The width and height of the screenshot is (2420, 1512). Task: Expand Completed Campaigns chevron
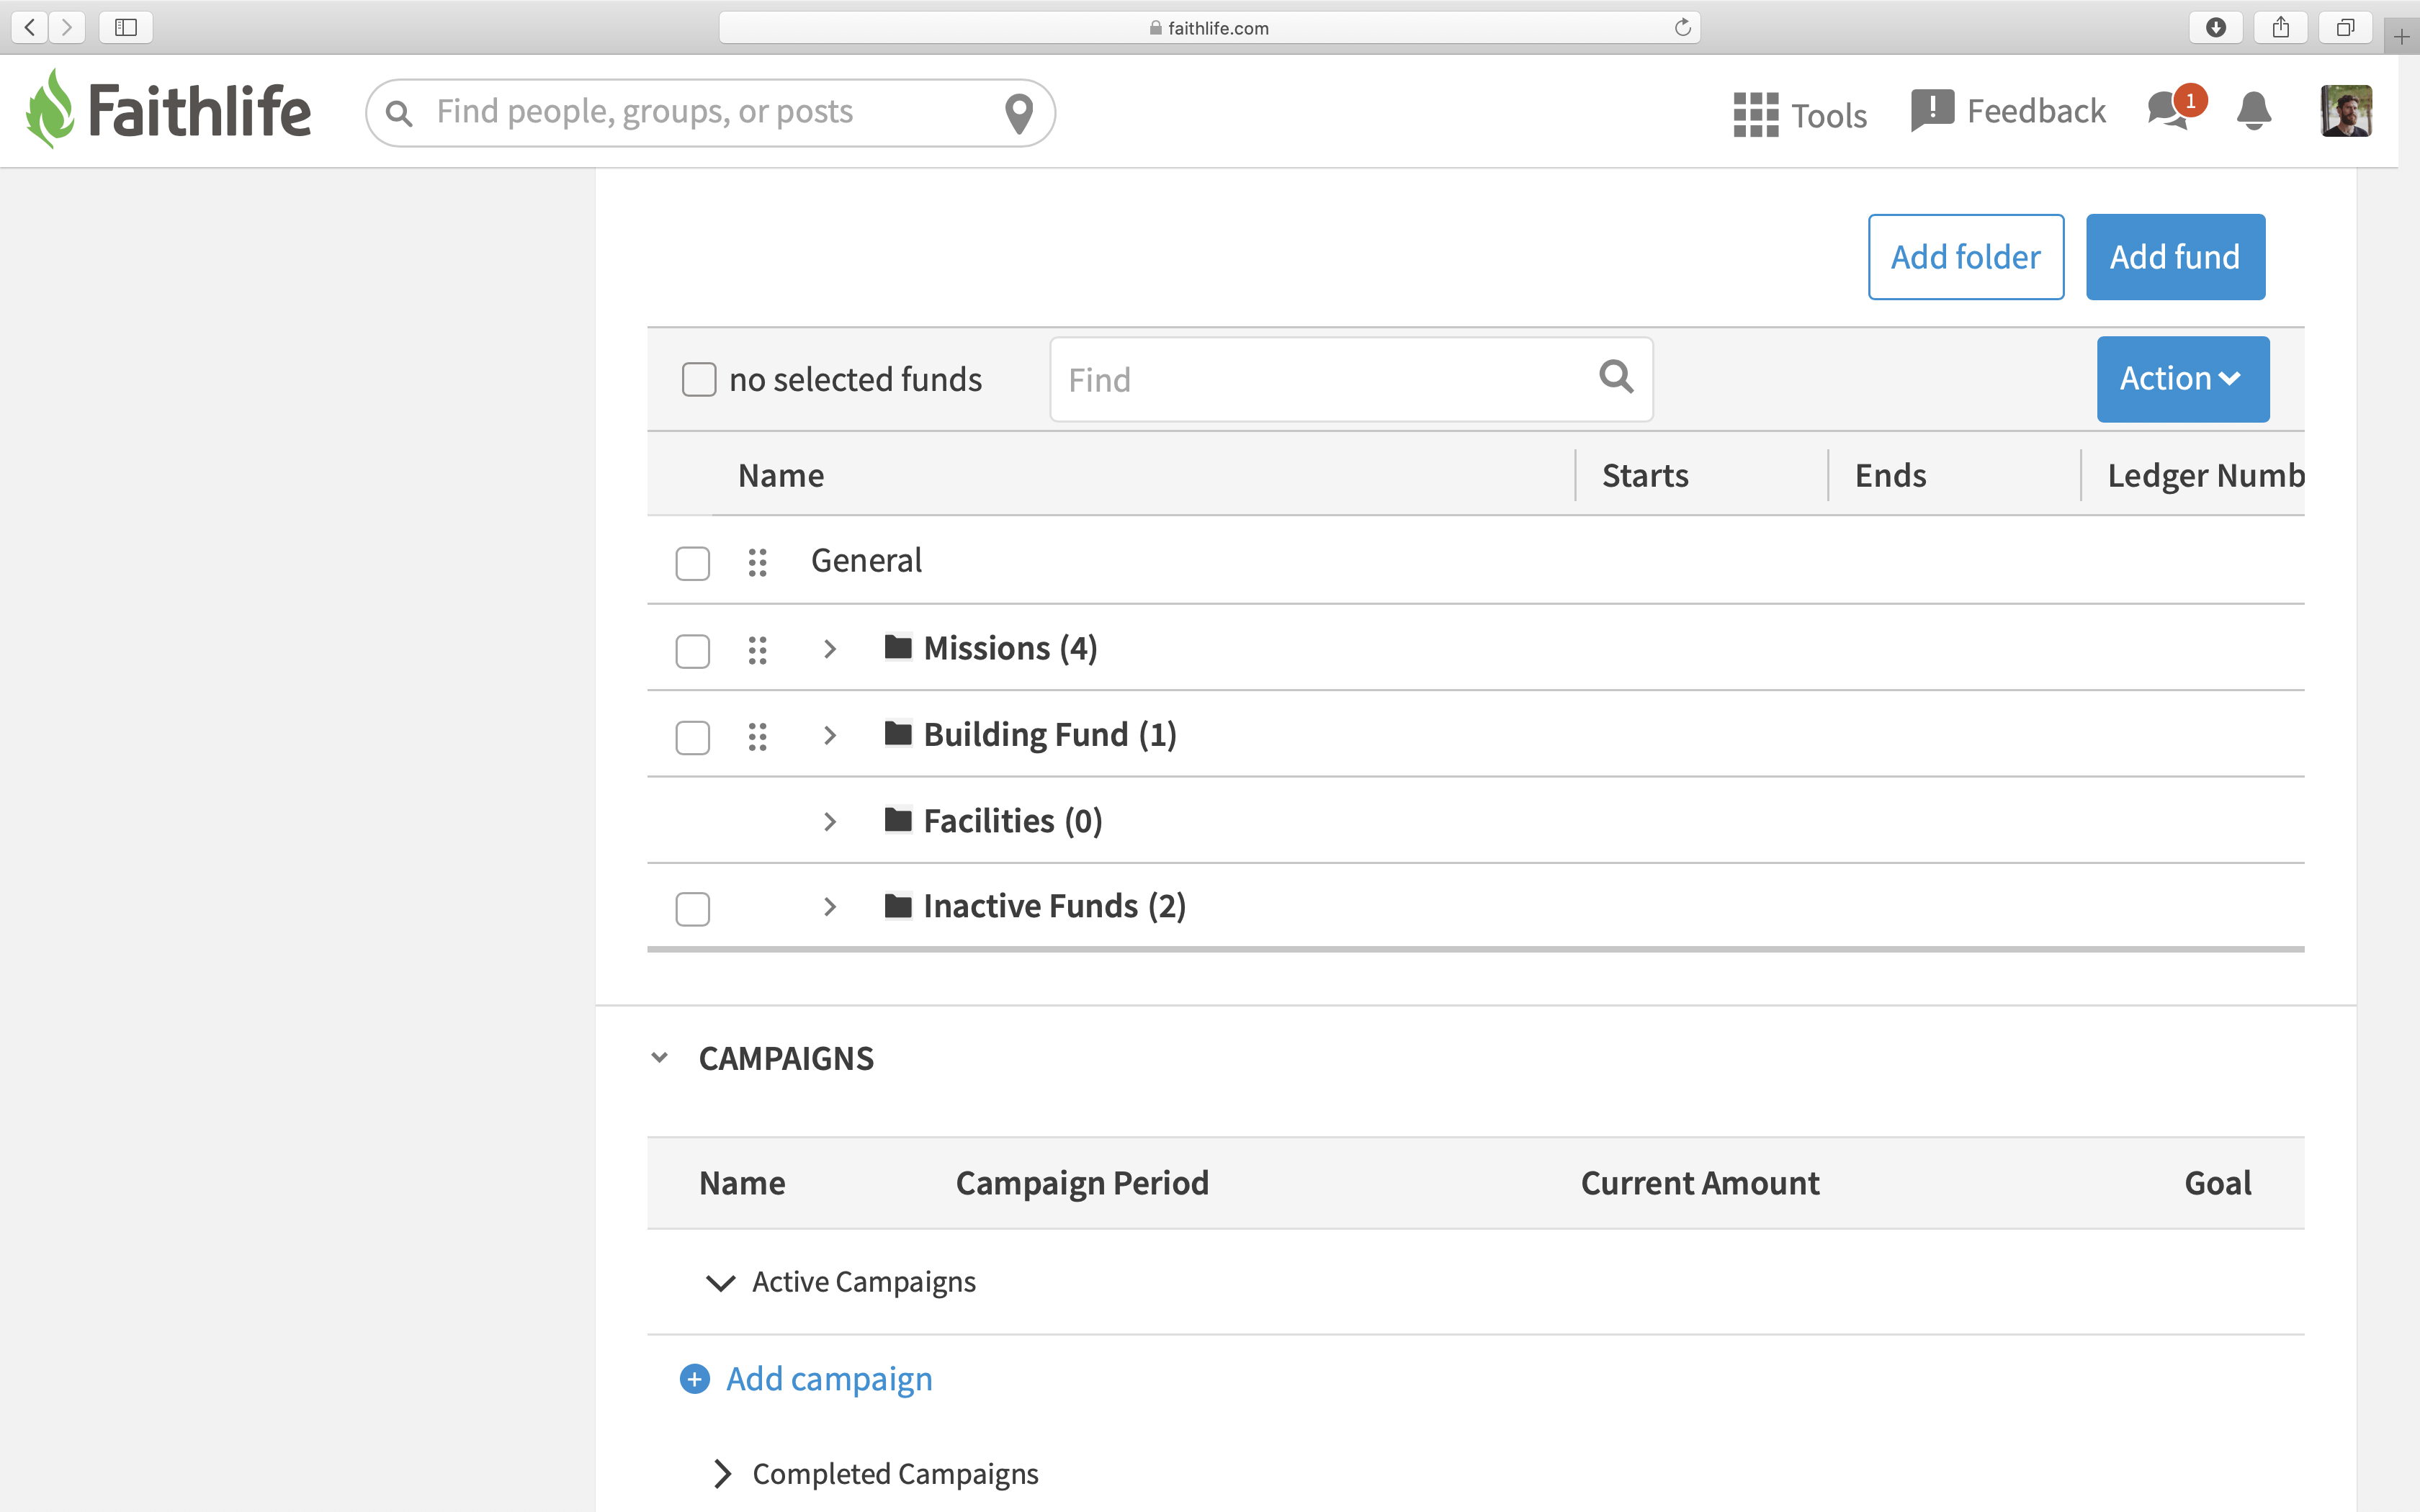point(722,1474)
